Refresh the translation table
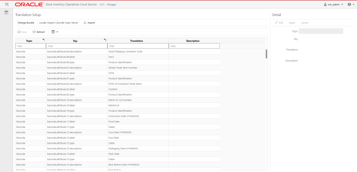 point(39,32)
